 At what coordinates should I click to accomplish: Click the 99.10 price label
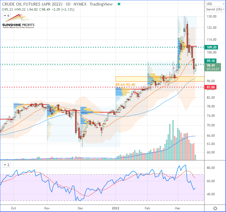tap(211, 61)
